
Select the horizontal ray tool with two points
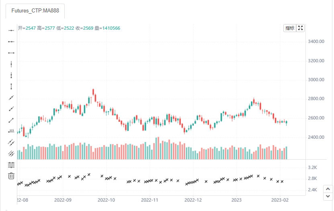(x=11, y=42)
